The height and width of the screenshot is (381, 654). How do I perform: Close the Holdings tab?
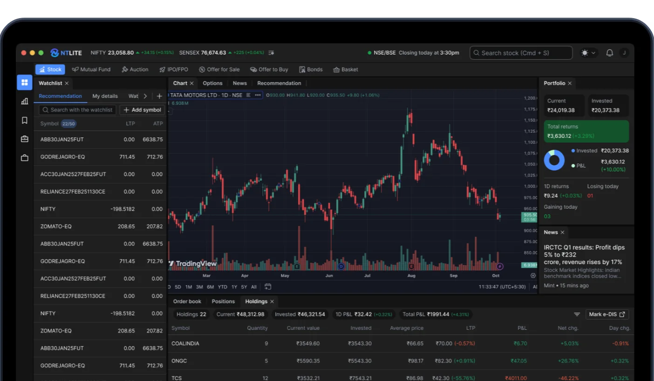click(272, 301)
